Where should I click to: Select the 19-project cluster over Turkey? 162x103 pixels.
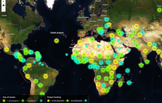[x=112, y=36]
